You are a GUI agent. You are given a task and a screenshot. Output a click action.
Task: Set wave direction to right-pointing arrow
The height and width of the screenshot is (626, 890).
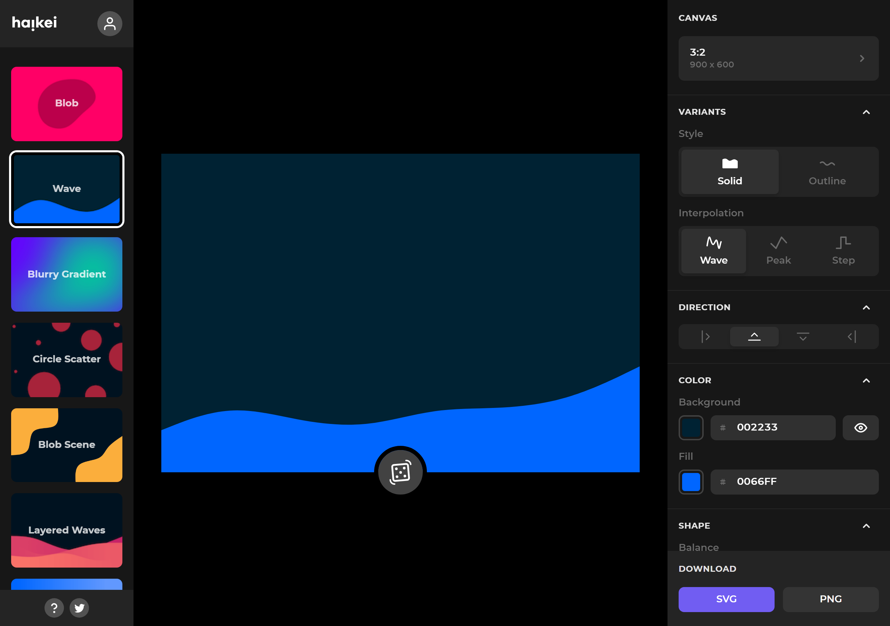[x=705, y=337]
